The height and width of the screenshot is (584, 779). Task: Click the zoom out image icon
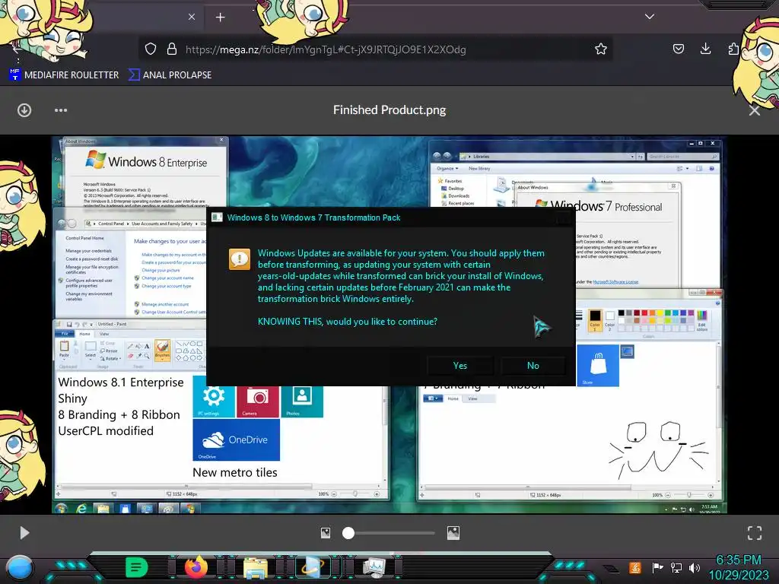326,533
